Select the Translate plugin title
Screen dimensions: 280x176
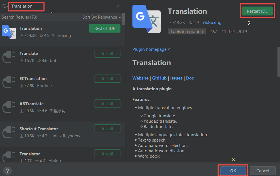point(29,54)
